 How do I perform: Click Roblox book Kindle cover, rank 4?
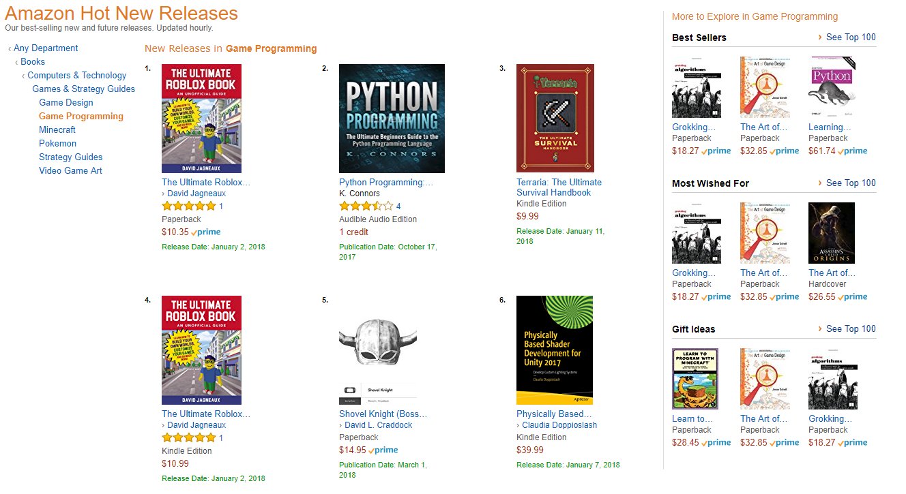click(201, 350)
